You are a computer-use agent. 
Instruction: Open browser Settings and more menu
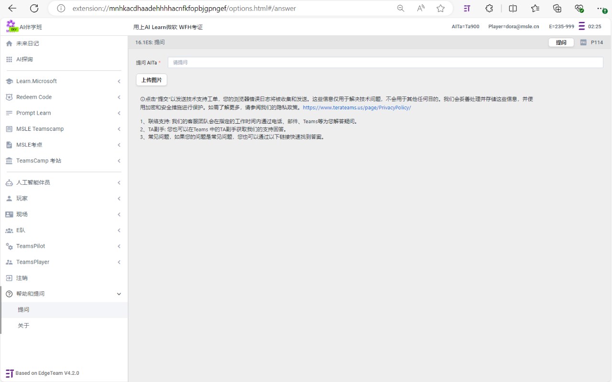pos(601,8)
